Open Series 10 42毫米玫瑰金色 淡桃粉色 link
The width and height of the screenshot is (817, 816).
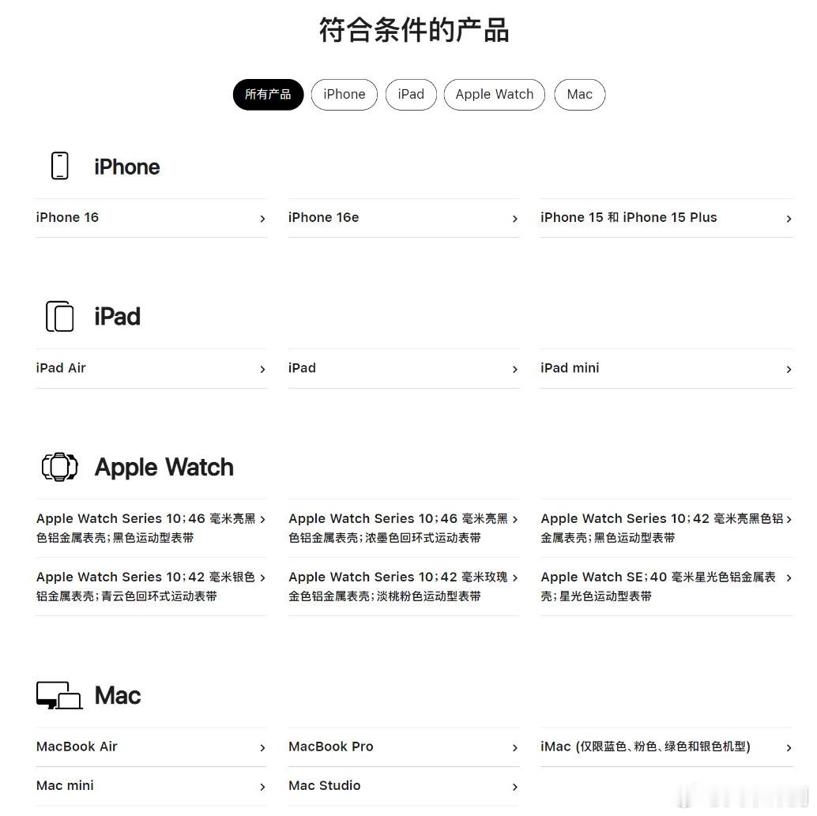point(403,586)
